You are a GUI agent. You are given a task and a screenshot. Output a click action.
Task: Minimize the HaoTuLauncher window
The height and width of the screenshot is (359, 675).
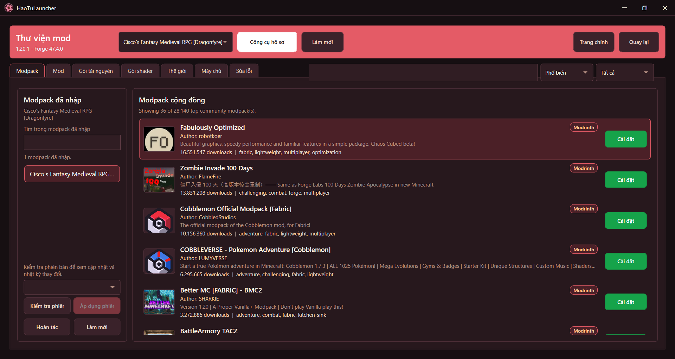(624, 8)
